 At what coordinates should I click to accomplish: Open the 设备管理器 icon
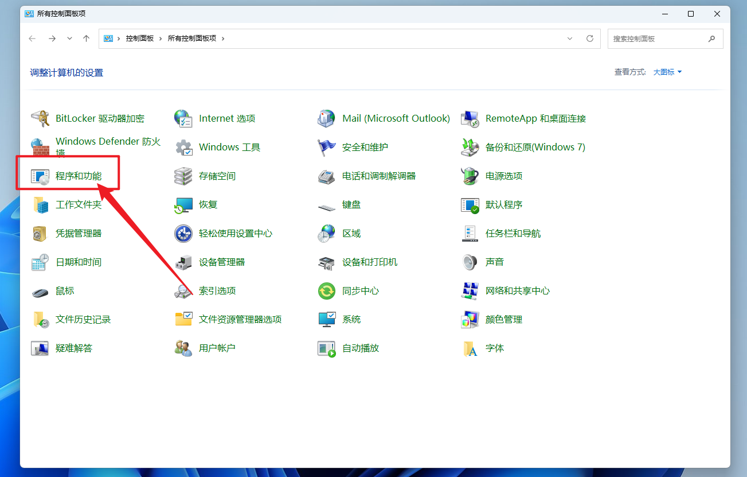click(x=183, y=262)
